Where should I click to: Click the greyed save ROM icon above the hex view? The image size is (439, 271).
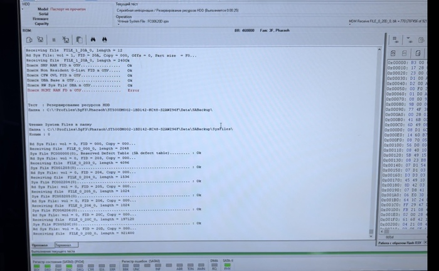pos(405,53)
